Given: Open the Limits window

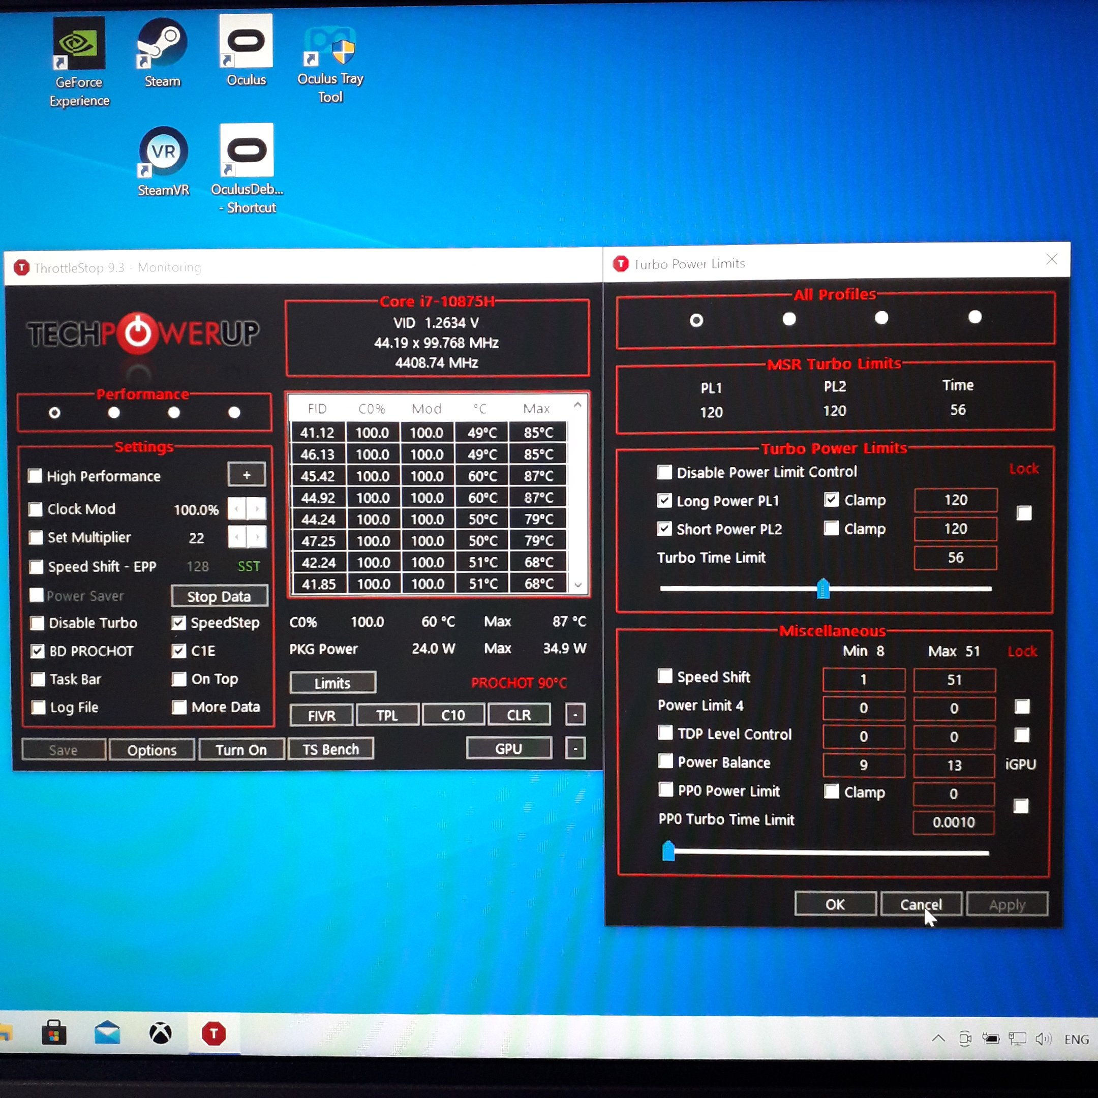Looking at the screenshot, I should (332, 683).
